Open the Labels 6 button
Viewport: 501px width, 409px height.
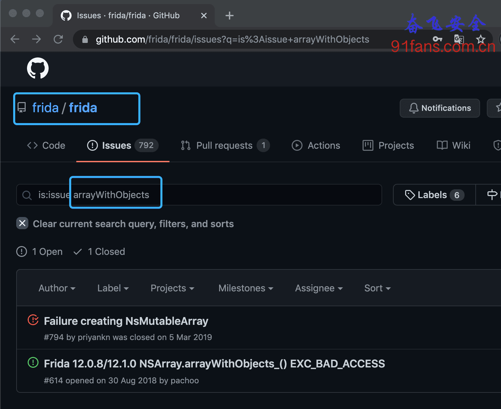click(434, 195)
